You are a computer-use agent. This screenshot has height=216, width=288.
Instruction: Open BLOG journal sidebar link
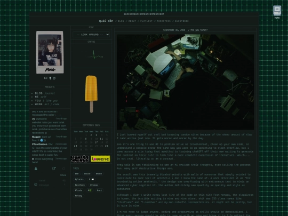[45, 93]
